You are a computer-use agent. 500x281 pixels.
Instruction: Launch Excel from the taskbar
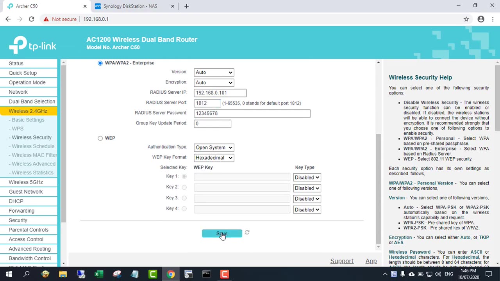tap(99, 274)
